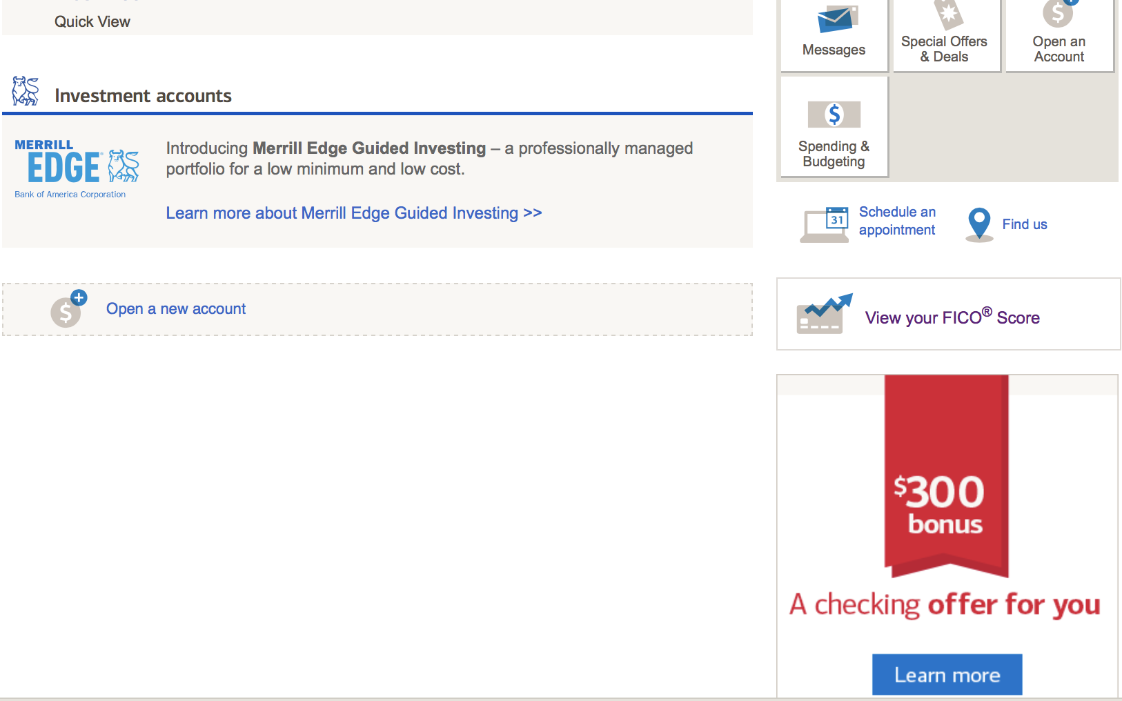
Task: Click the calendar appointment icon
Action: tap(825, 225)
